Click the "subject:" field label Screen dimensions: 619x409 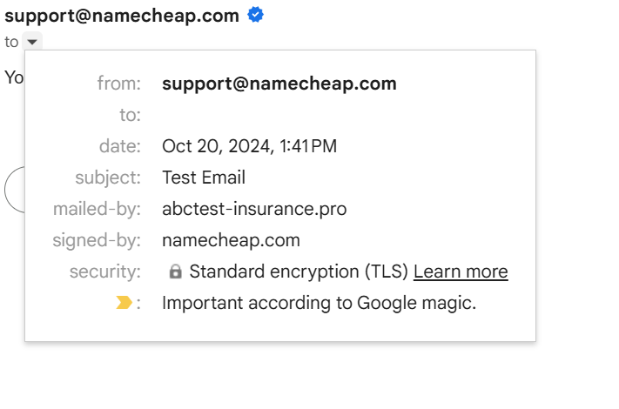point(108,178)
